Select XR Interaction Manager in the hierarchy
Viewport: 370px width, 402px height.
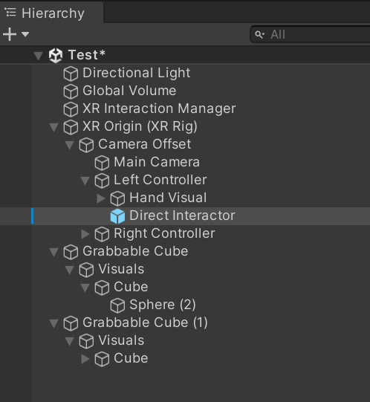[159, 108]
